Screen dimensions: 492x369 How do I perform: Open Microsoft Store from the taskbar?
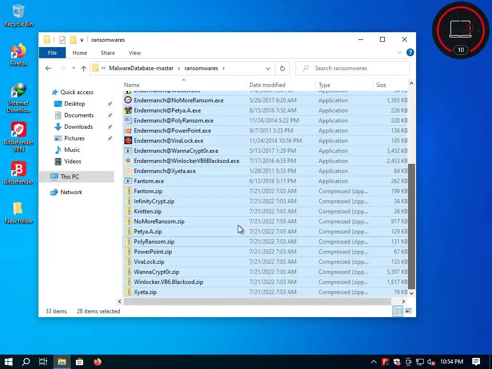[80, 362]
